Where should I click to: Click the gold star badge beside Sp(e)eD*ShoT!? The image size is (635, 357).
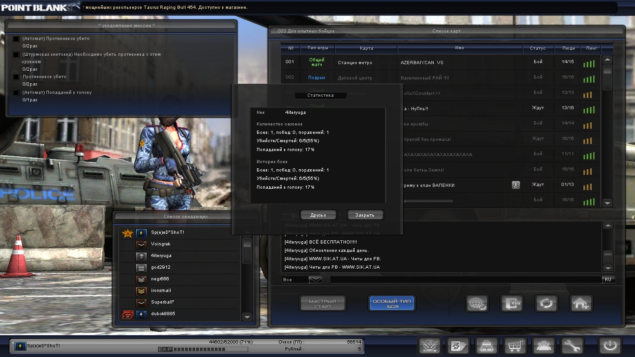point(127,233)
